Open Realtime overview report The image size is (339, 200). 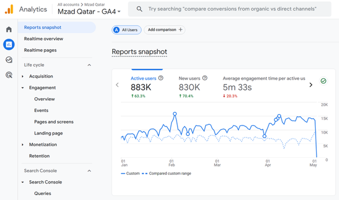tap(44, 39)
